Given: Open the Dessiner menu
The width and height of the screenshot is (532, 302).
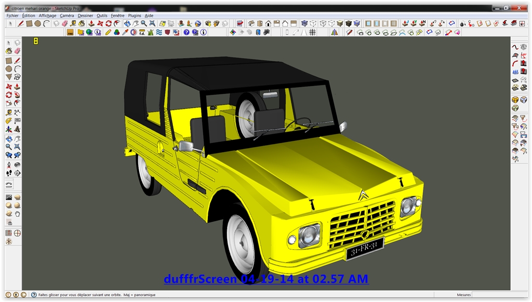Looking at the screenshot, I should [85, 16].
